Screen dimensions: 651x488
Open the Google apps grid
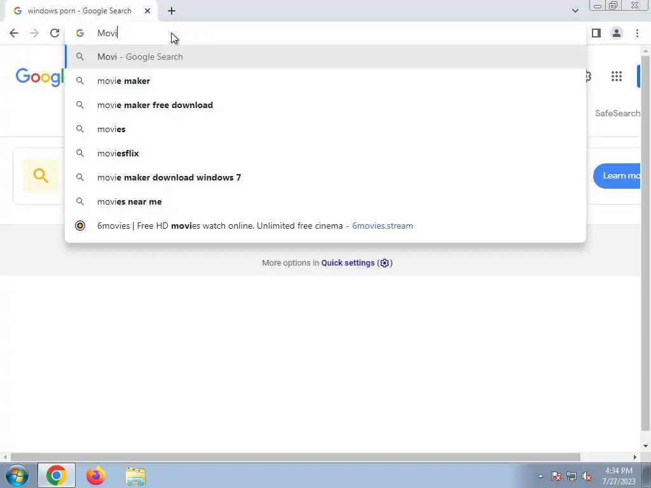click(x=617, y=76)
